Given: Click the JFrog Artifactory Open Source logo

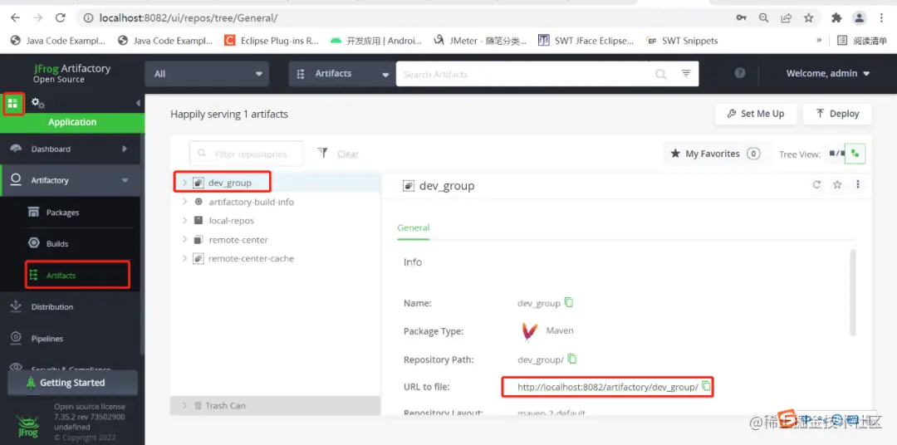Looking at the screenshot, I should [x=71, y=73].
